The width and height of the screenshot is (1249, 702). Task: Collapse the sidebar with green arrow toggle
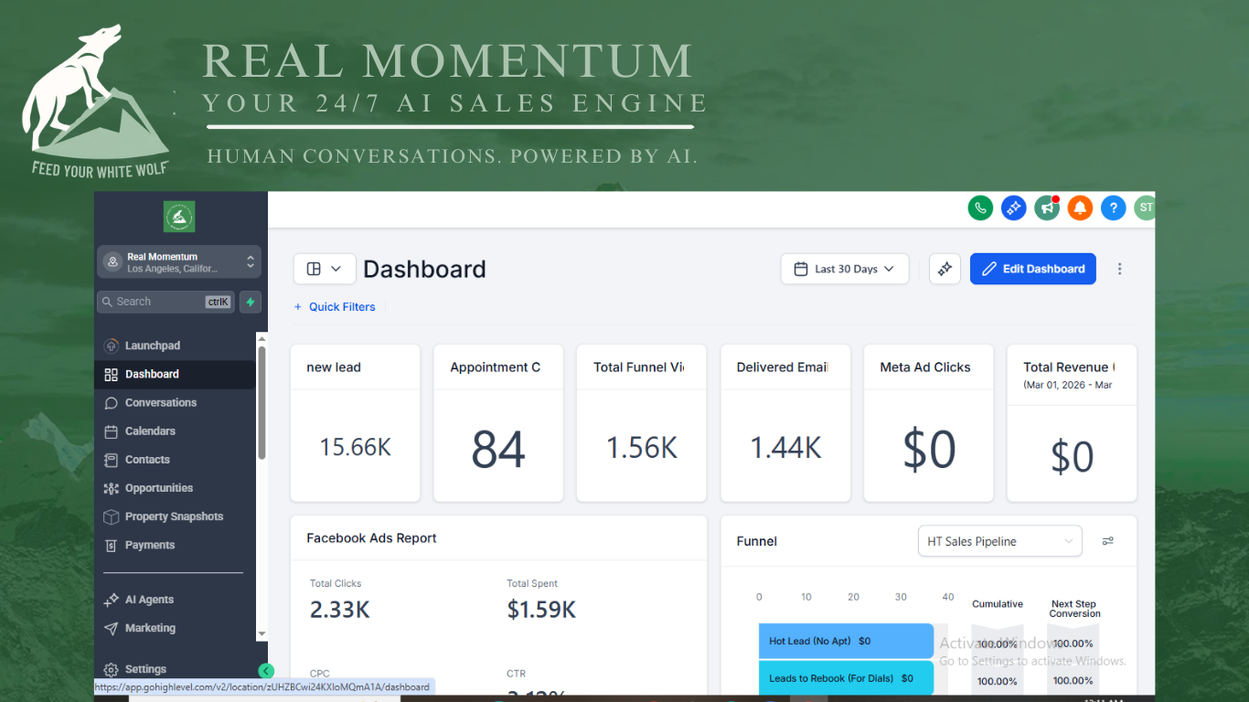click(266, 671)
